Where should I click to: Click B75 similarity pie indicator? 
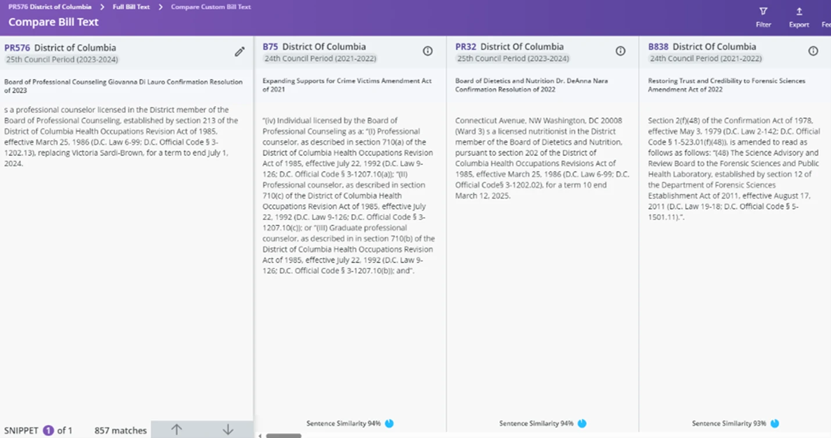(x=389, y=423)
